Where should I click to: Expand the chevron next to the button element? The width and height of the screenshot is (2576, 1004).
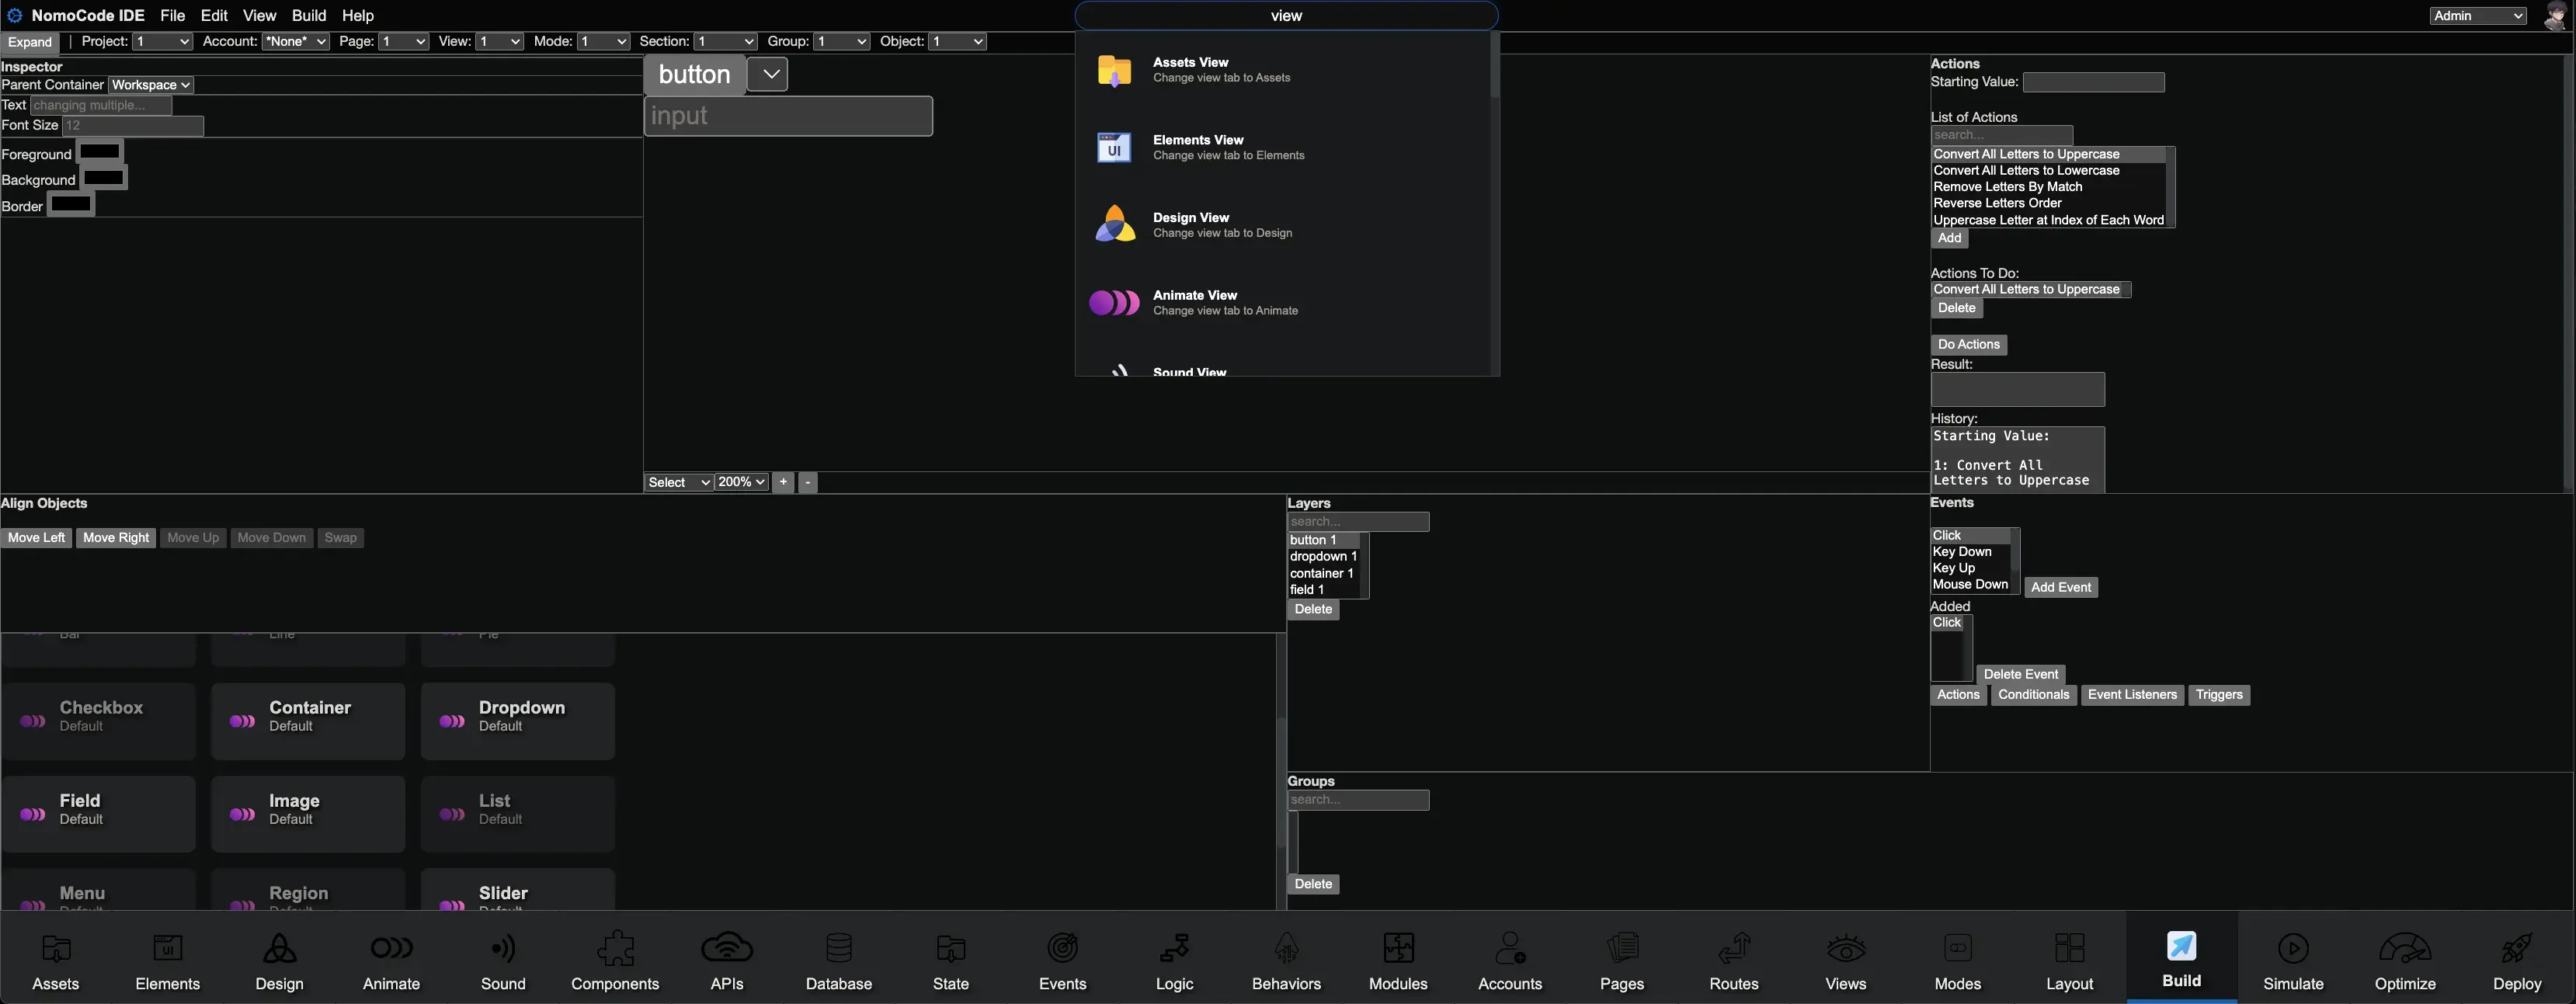767,73
